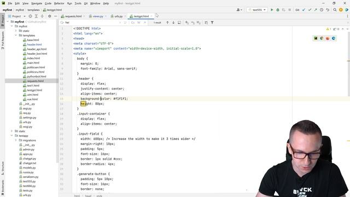Expand the migrations folder
Image resolution: width=350 pixels, height=197 pixels.
point(16,140)
